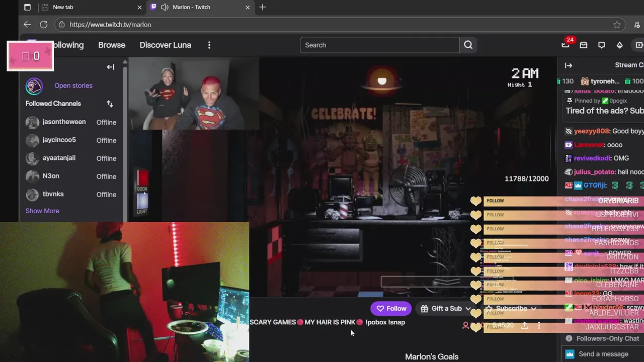Viewport: 644px width, 362px height.
Task: Click the pinned message Tired of the ads
Action: [604, 111]
